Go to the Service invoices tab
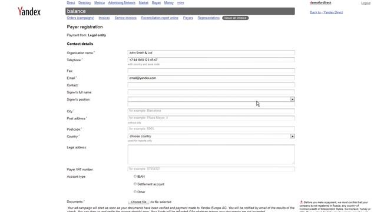 click(x=125, y=18)
